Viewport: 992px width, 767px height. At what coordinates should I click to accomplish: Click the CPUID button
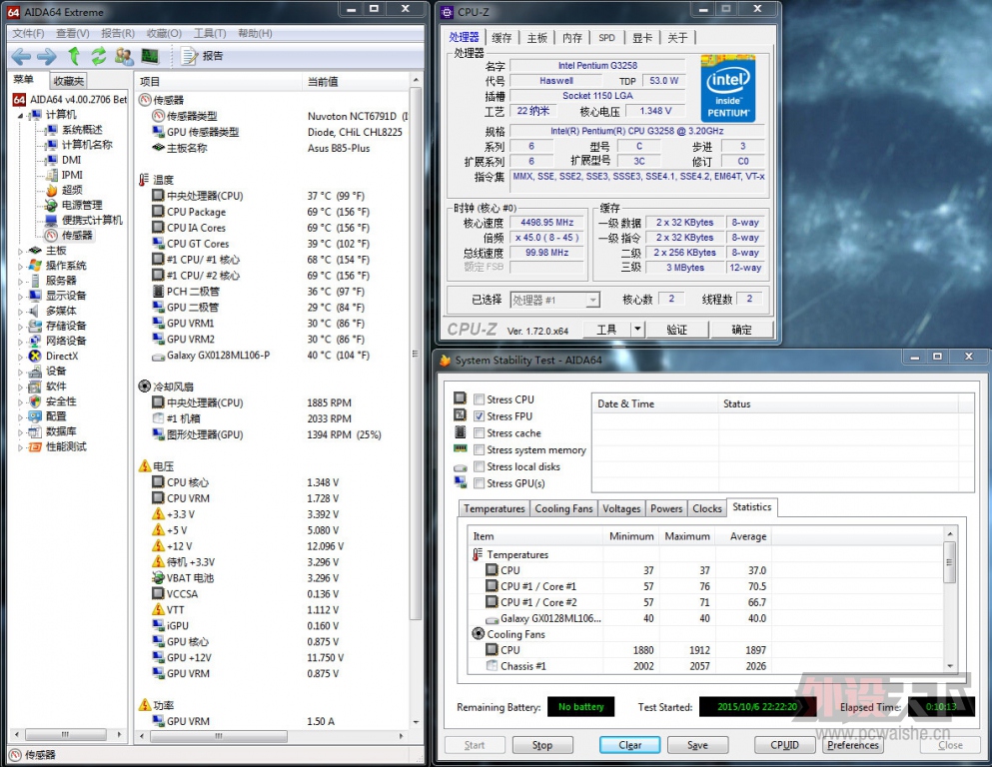(x=784, y=745)
